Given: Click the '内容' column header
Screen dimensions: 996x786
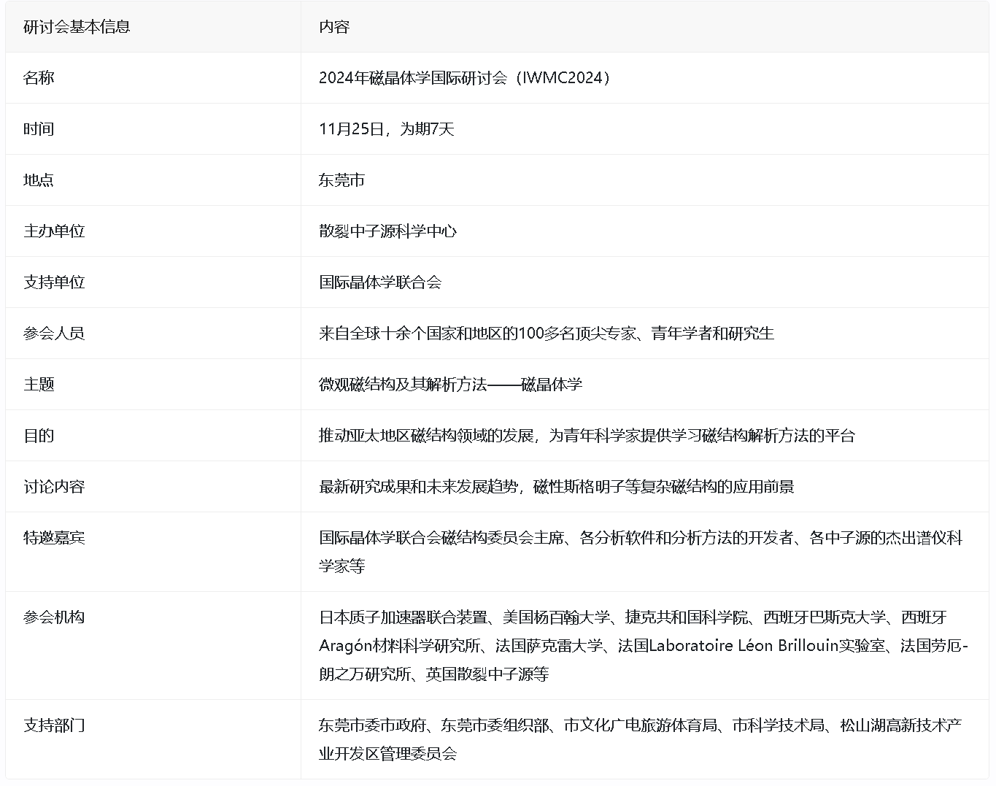Looking at the screenshot, I should (x=334, y=27).
